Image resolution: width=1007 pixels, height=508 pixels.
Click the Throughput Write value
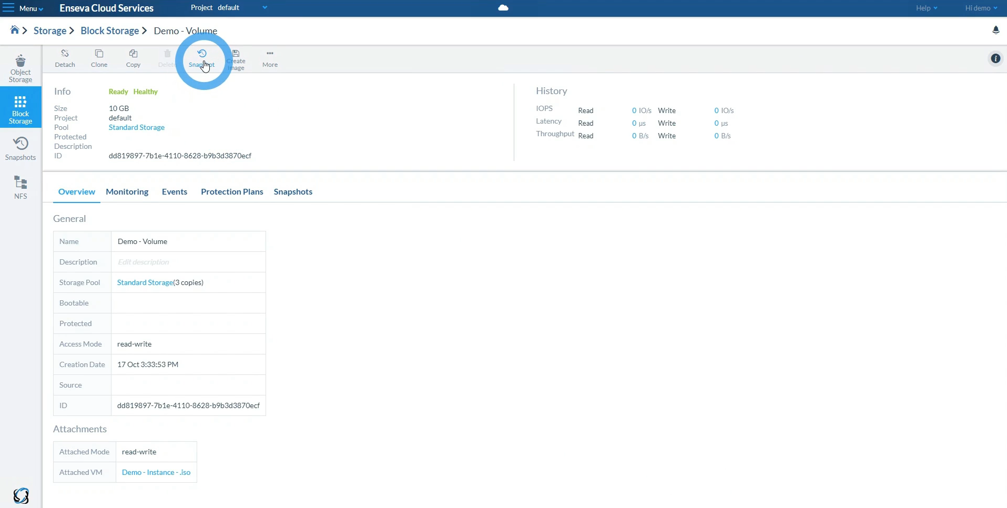[723, 136]
